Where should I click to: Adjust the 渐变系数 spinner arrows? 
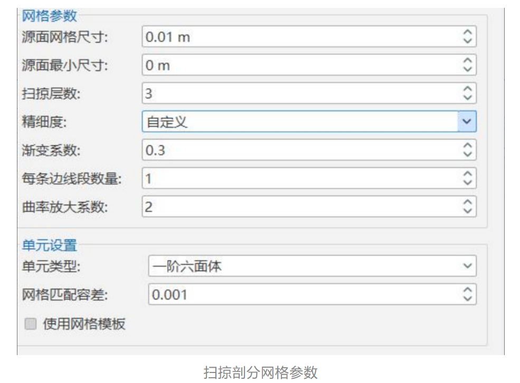[x=467, y=150]
